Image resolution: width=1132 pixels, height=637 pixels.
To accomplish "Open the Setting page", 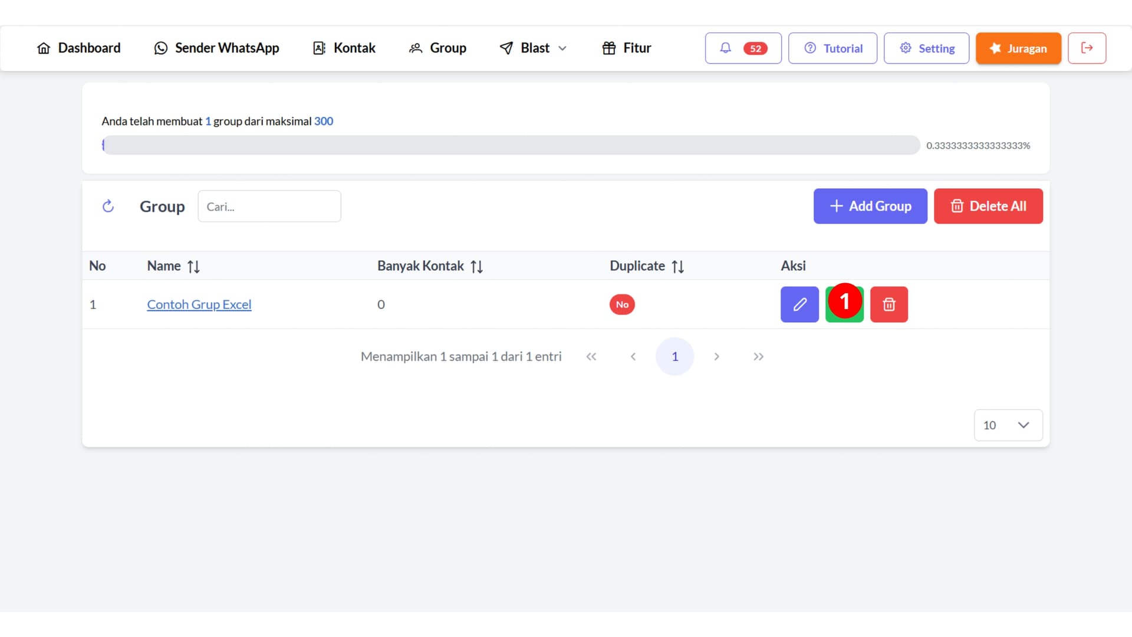I will (x=926, y=48).
